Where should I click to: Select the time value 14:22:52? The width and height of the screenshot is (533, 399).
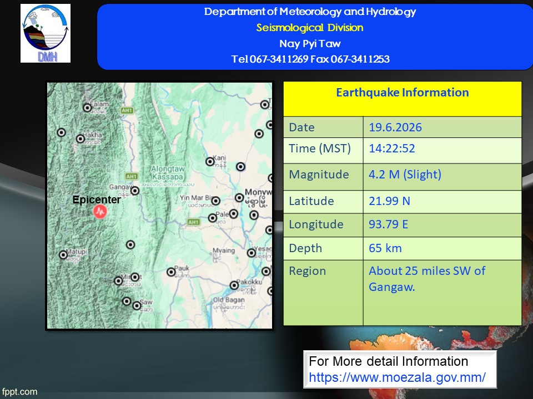[x=392, y=149]
